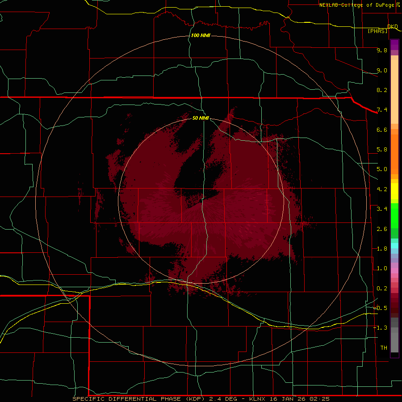Click the 5.8 color scale value
Viewport: 402px width, 402px height.
tap(382, 150)
